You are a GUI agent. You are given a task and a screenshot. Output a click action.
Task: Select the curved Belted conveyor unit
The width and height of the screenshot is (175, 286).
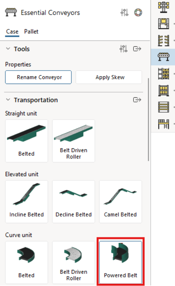pos(26,262)
